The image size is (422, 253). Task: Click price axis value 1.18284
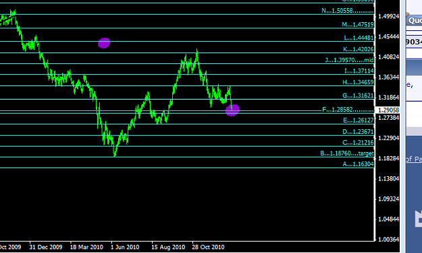[x=388, y=158]
